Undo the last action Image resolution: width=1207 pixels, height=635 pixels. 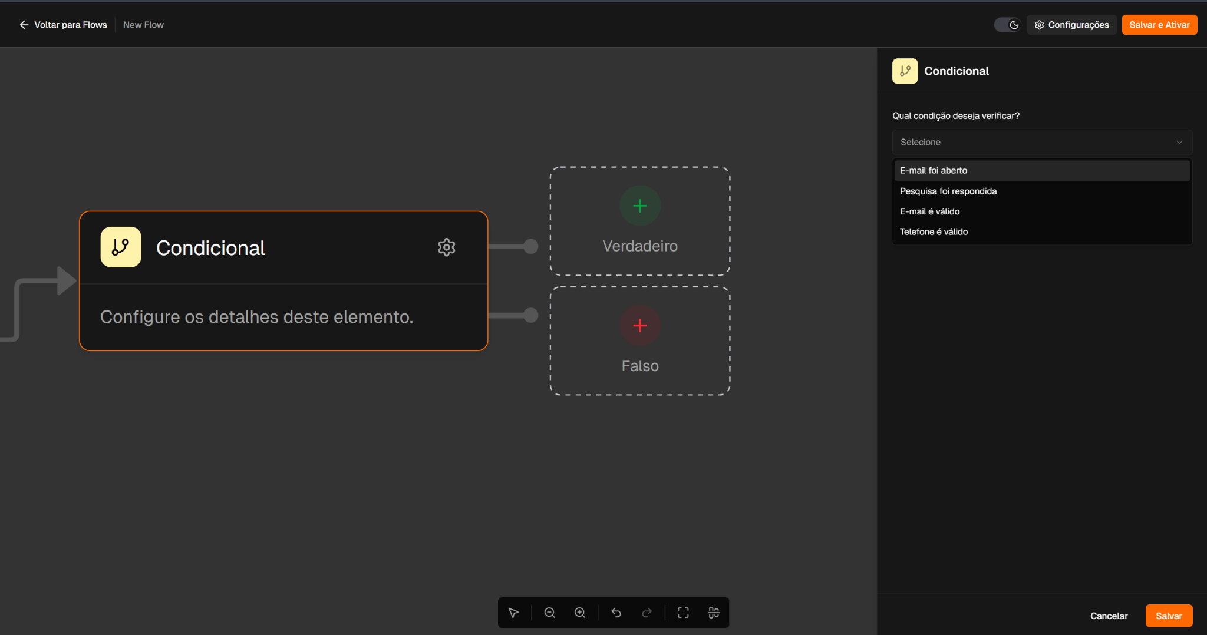click(616, 613)
